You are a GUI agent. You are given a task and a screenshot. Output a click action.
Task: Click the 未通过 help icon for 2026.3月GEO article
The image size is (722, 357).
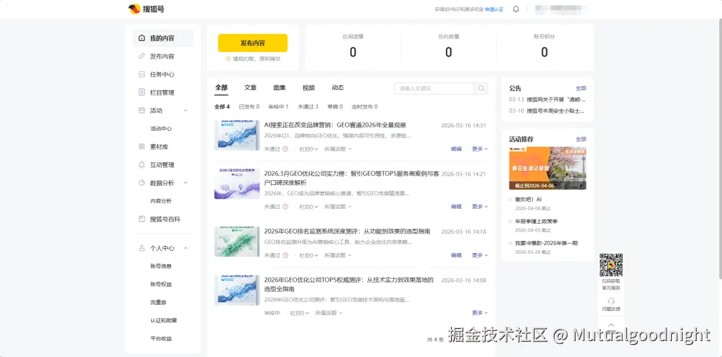pyautogui.click(x=285, y=207)
